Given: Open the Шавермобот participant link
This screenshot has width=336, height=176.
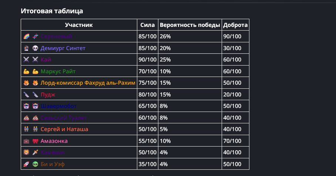Looking at the screenshot, I should [58, 106].
